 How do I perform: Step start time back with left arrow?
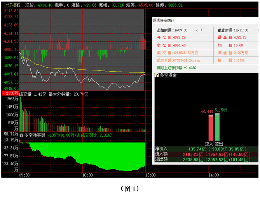coord(197,30)
